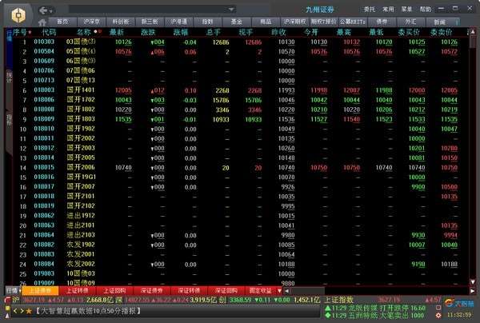
Task: Click the back arrow navigation icon
Action: coord(43,10)
